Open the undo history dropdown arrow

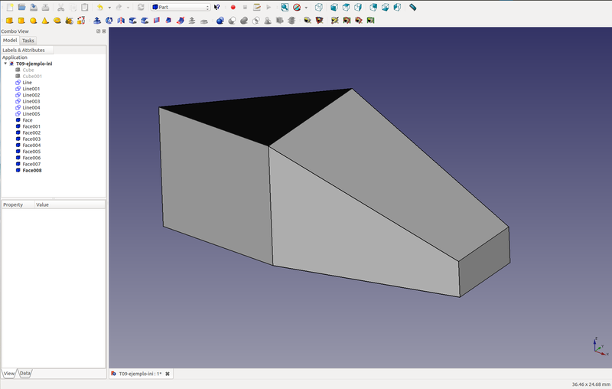tap(109, 8)
